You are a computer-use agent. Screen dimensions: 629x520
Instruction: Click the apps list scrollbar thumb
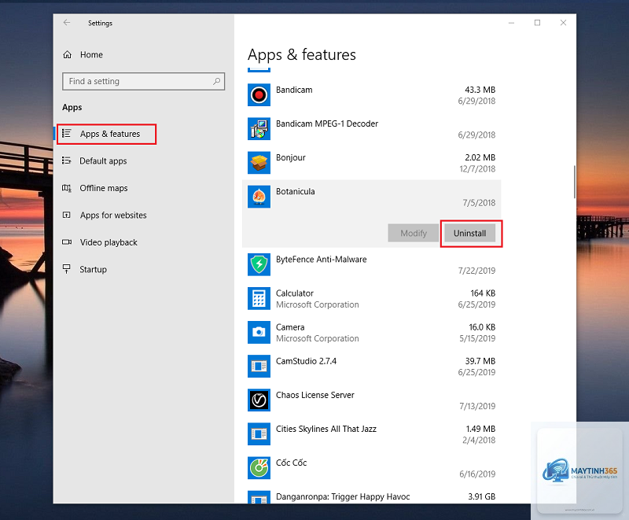(575, 182)
